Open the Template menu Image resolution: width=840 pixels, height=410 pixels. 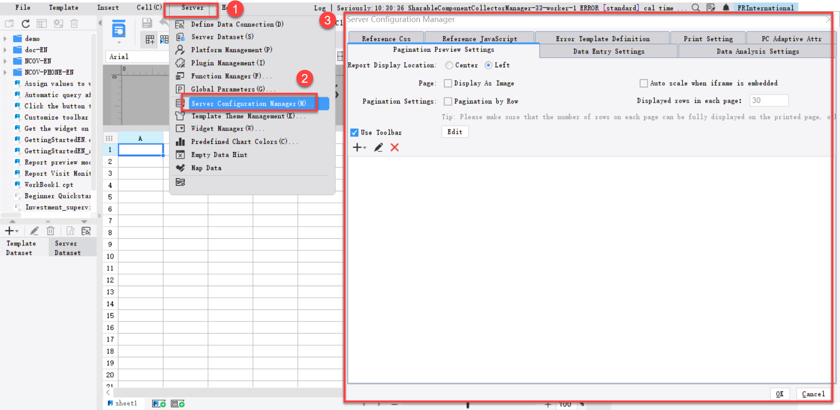(63, 7)
